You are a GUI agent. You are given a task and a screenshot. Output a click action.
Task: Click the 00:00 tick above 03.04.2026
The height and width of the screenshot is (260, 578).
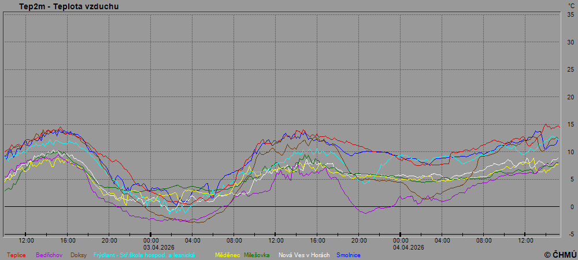click(x=151, y=240)
